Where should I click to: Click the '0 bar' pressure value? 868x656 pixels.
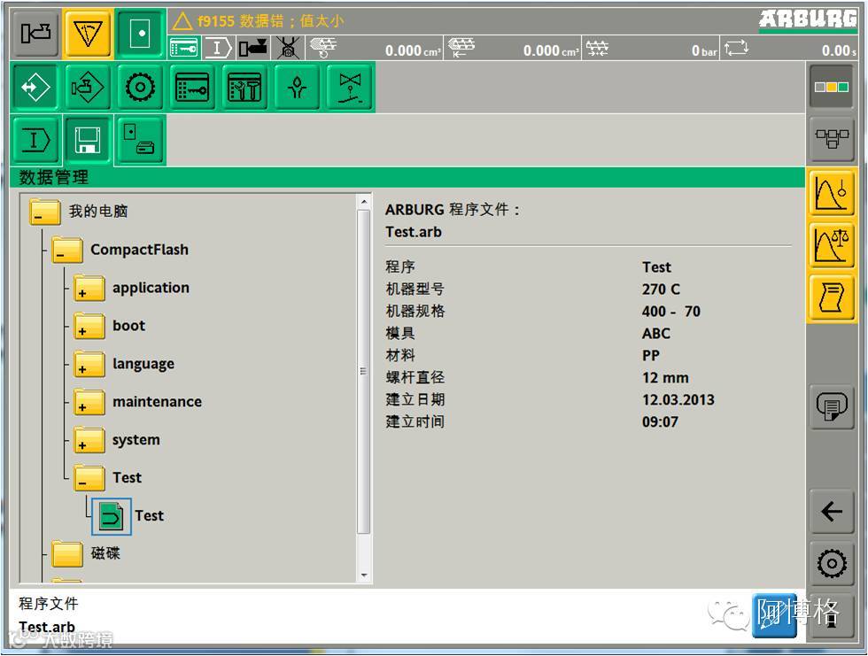(704, 50)
